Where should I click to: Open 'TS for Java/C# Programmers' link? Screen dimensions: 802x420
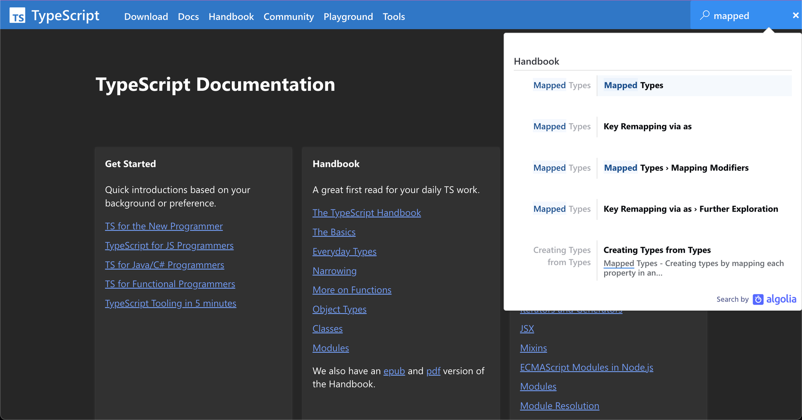[x=164, y=265]
